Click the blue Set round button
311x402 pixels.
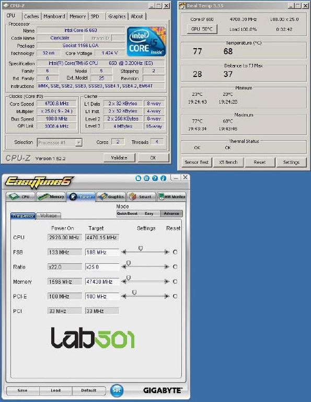[117, 390]
